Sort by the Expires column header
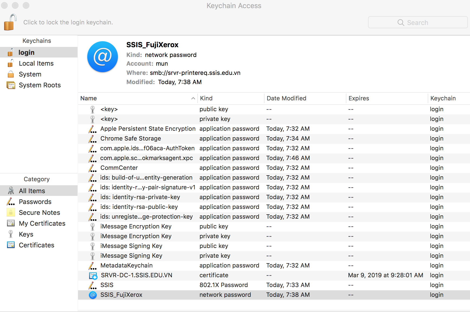 [x=359, y=98]
